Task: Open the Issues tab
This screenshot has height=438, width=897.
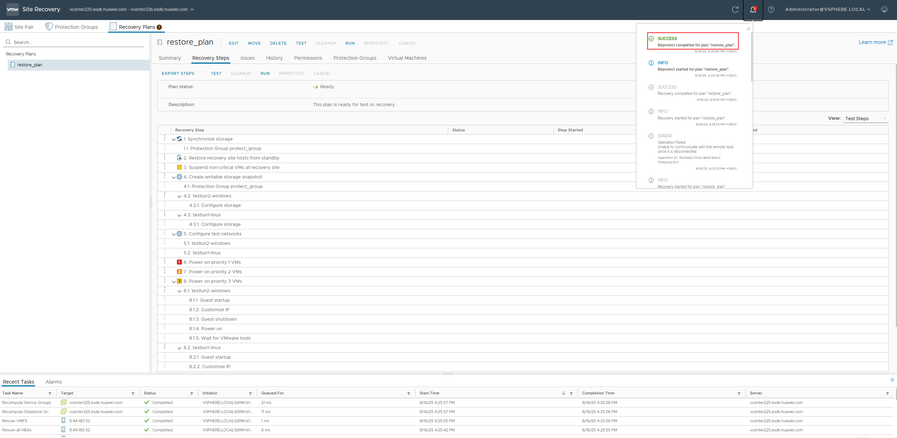Action: [248, 58]
